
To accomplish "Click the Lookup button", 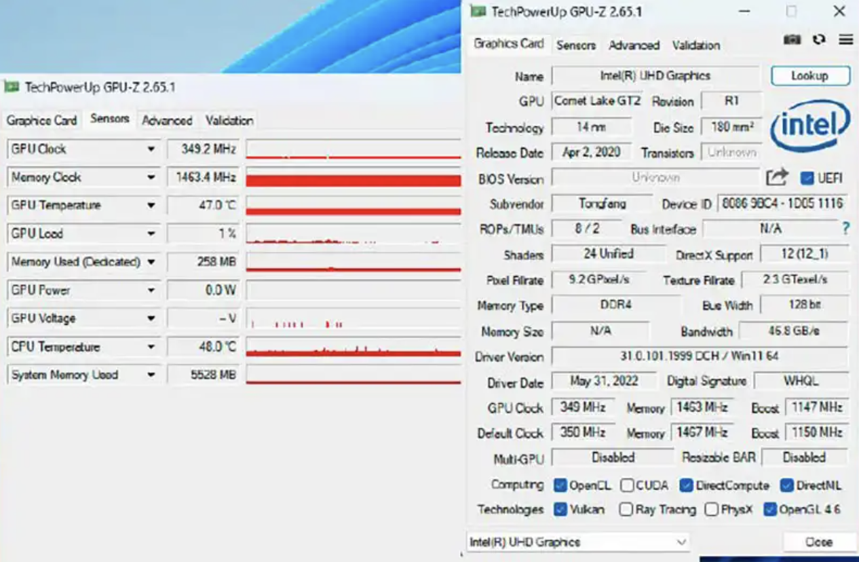I will click(x=810, y=75).
